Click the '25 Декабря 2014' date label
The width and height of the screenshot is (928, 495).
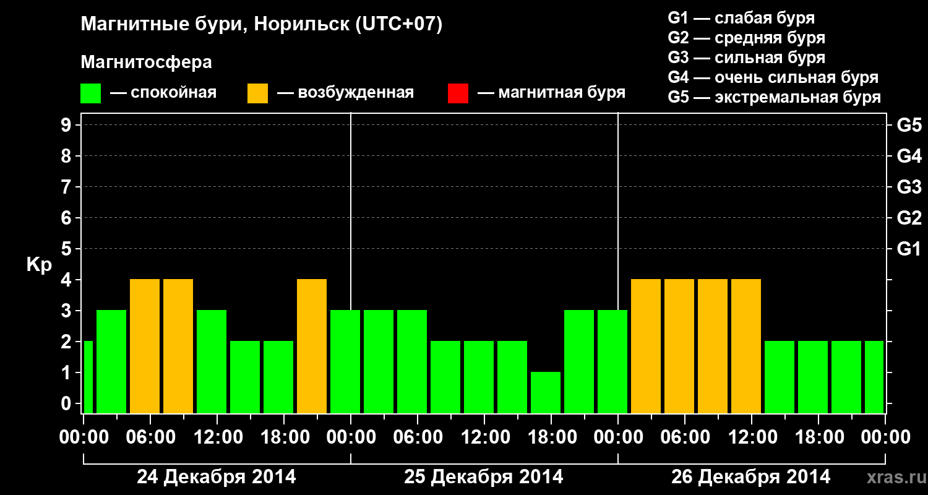point(484,477)
